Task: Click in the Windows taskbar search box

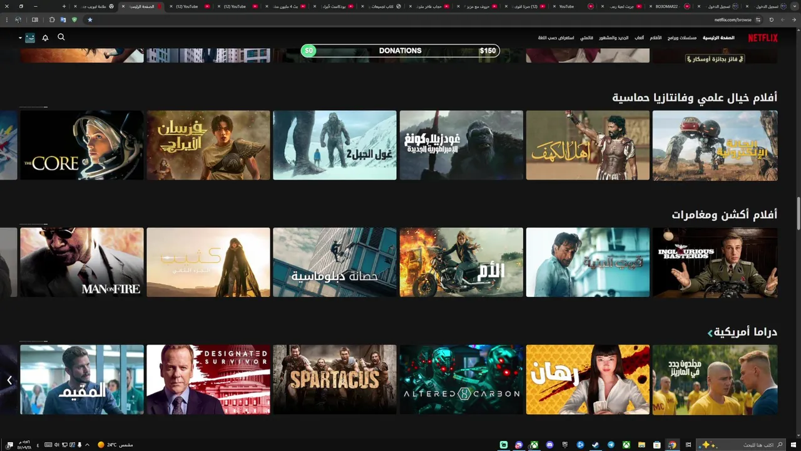Action: tap(742, 445)
